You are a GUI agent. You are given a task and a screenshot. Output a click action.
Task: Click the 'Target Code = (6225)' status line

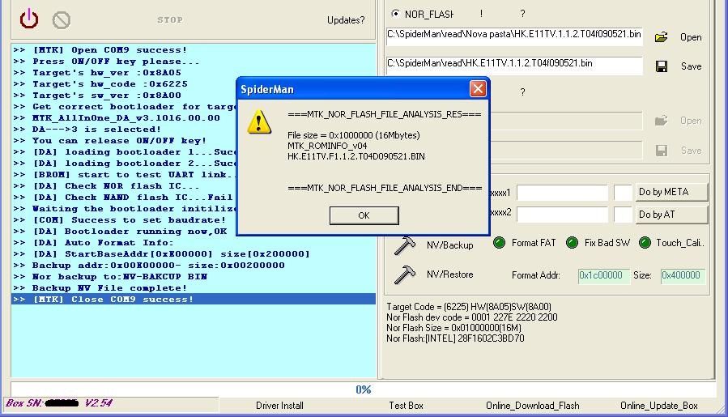(x=469, y=307)
